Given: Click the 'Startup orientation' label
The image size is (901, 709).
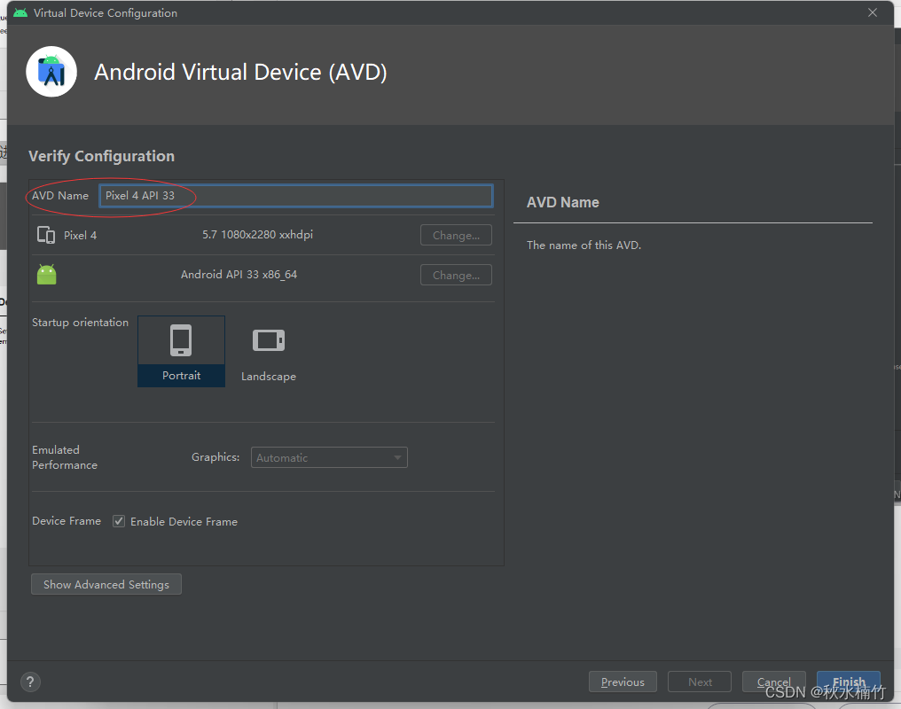Looking at the screenshot, I should 81,323.
